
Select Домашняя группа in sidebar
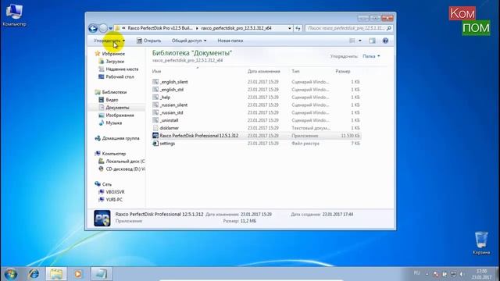pyautogui.click(x=117, y=138)
